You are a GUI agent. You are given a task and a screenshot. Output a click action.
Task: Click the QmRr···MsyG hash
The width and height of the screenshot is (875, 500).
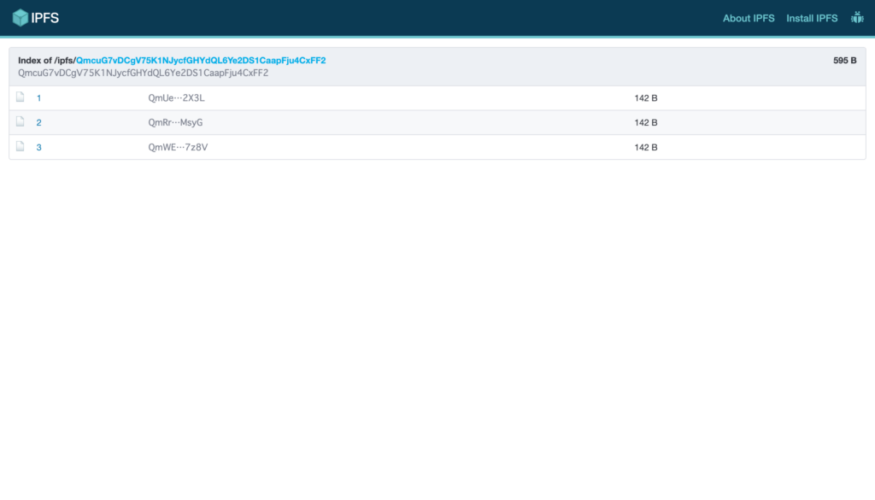[x=175, y=123]
